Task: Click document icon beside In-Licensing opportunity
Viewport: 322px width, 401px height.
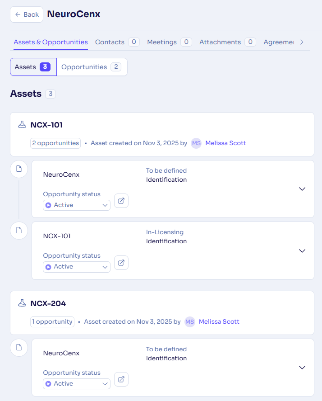Action: tap(18, 230)
